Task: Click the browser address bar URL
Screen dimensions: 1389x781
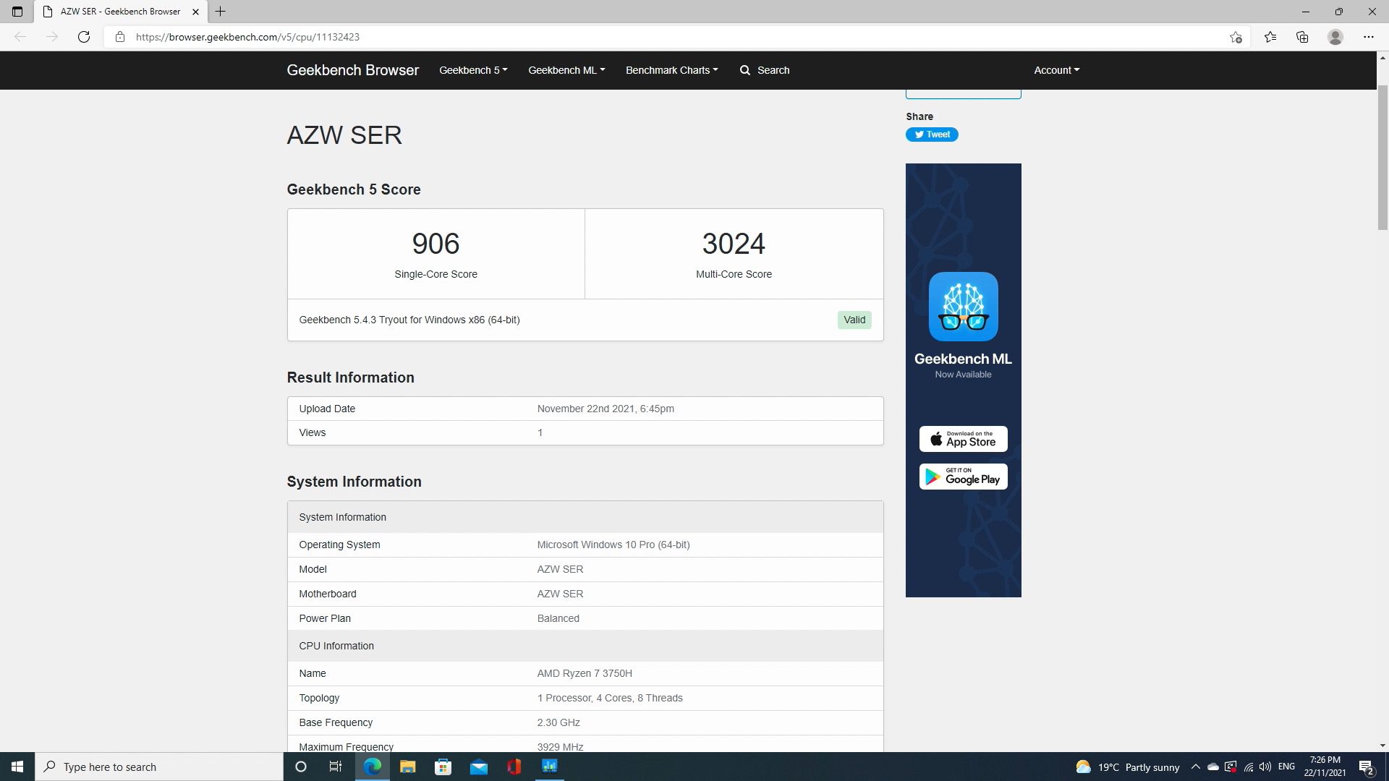Action: [x=247, y=37]
